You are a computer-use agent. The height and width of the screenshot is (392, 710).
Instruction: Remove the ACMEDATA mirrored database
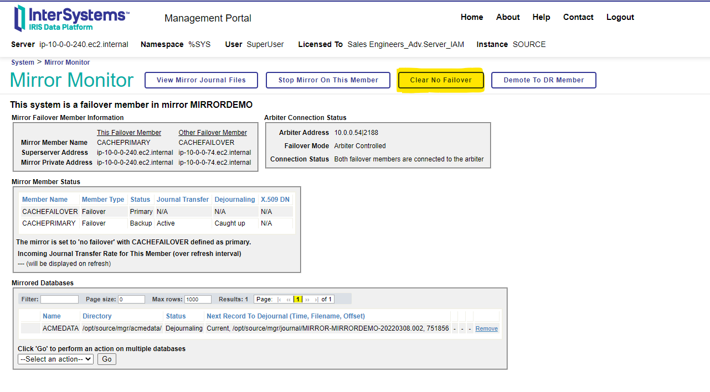click(486, 328)
